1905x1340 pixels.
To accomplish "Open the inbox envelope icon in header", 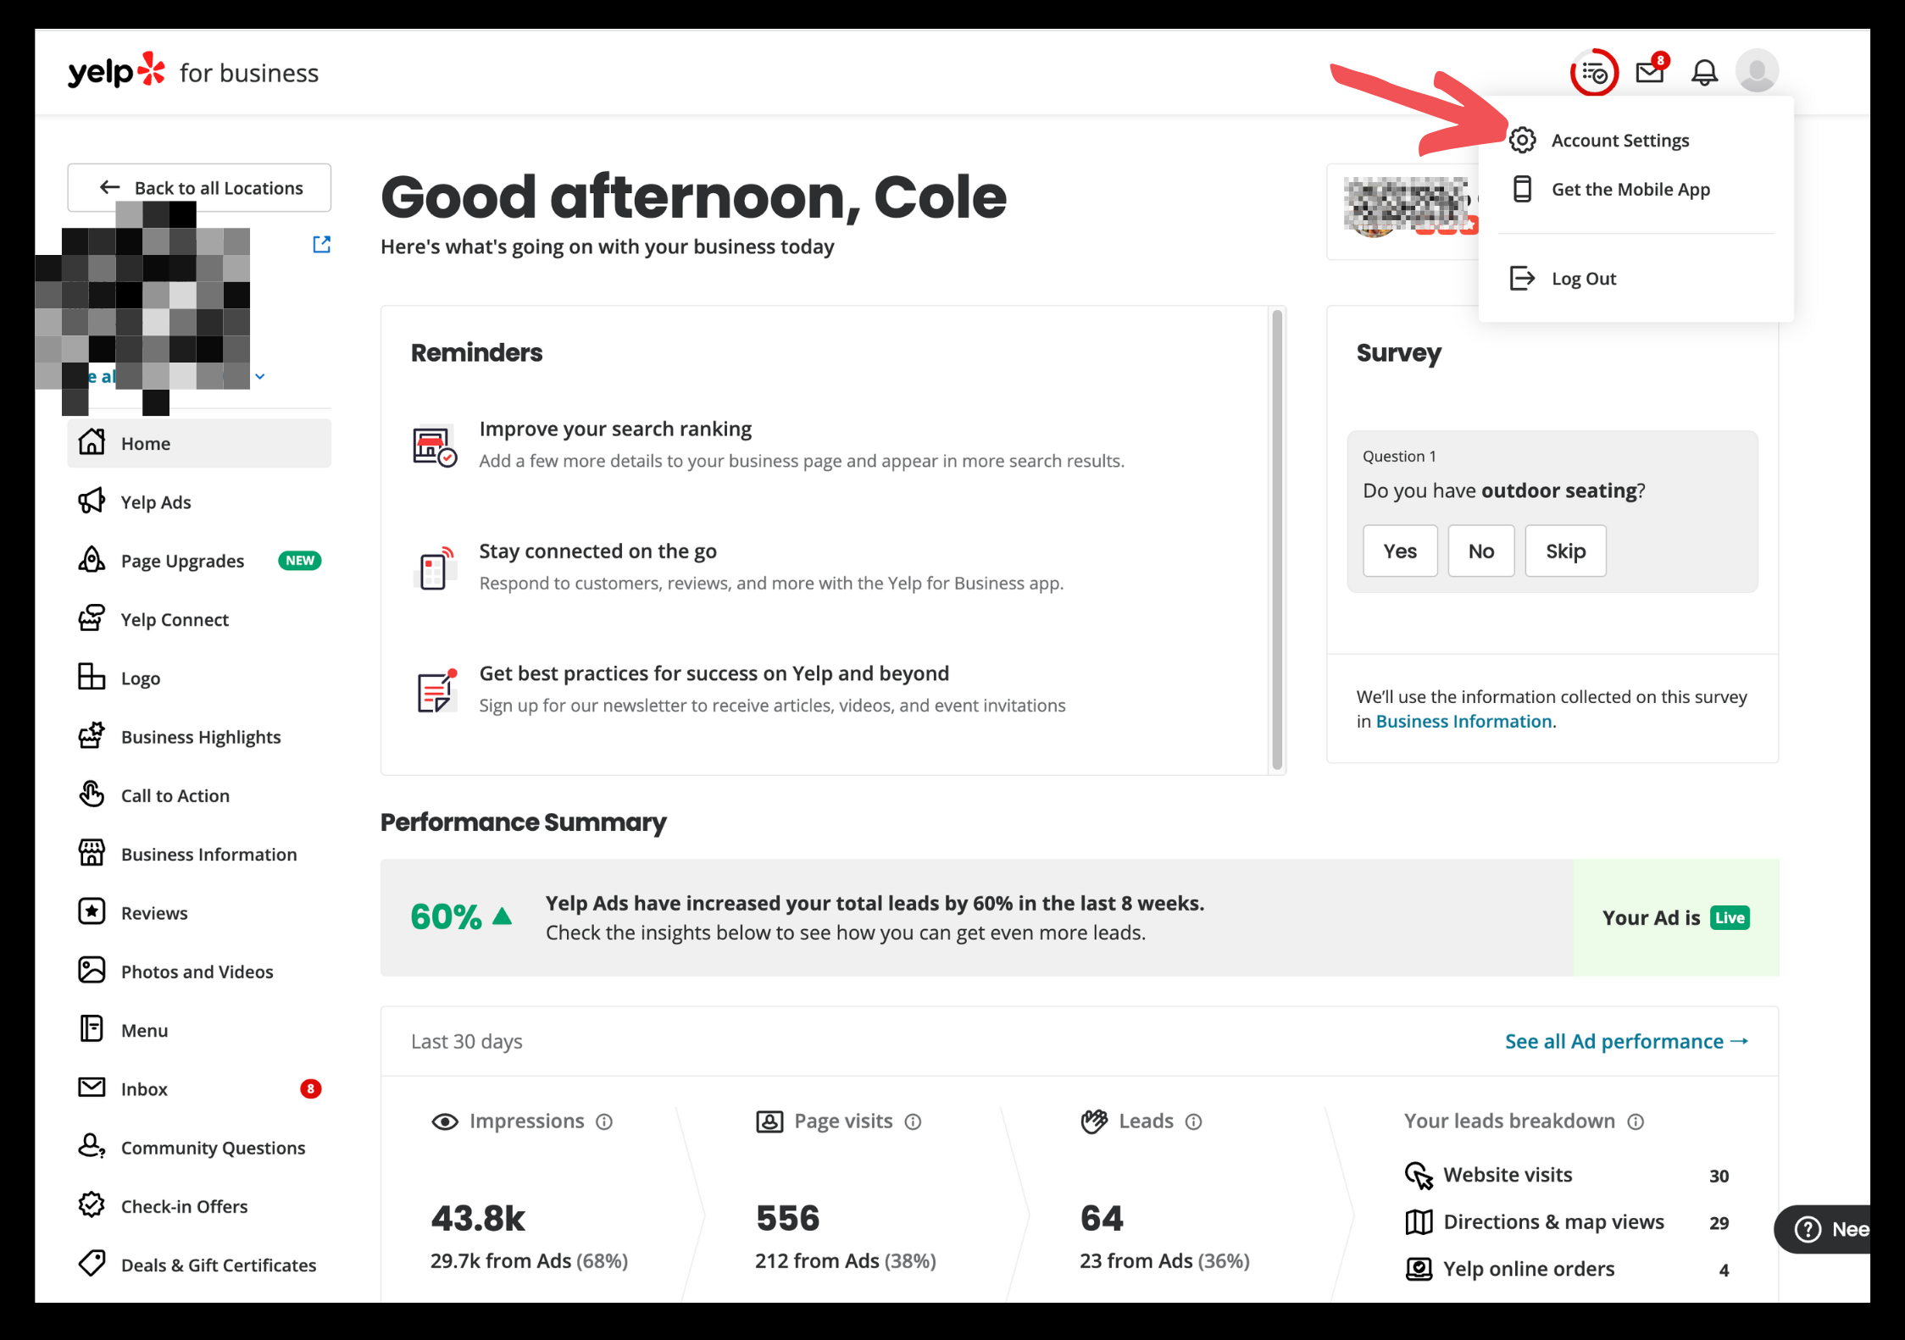I will tap(1650, 72).
